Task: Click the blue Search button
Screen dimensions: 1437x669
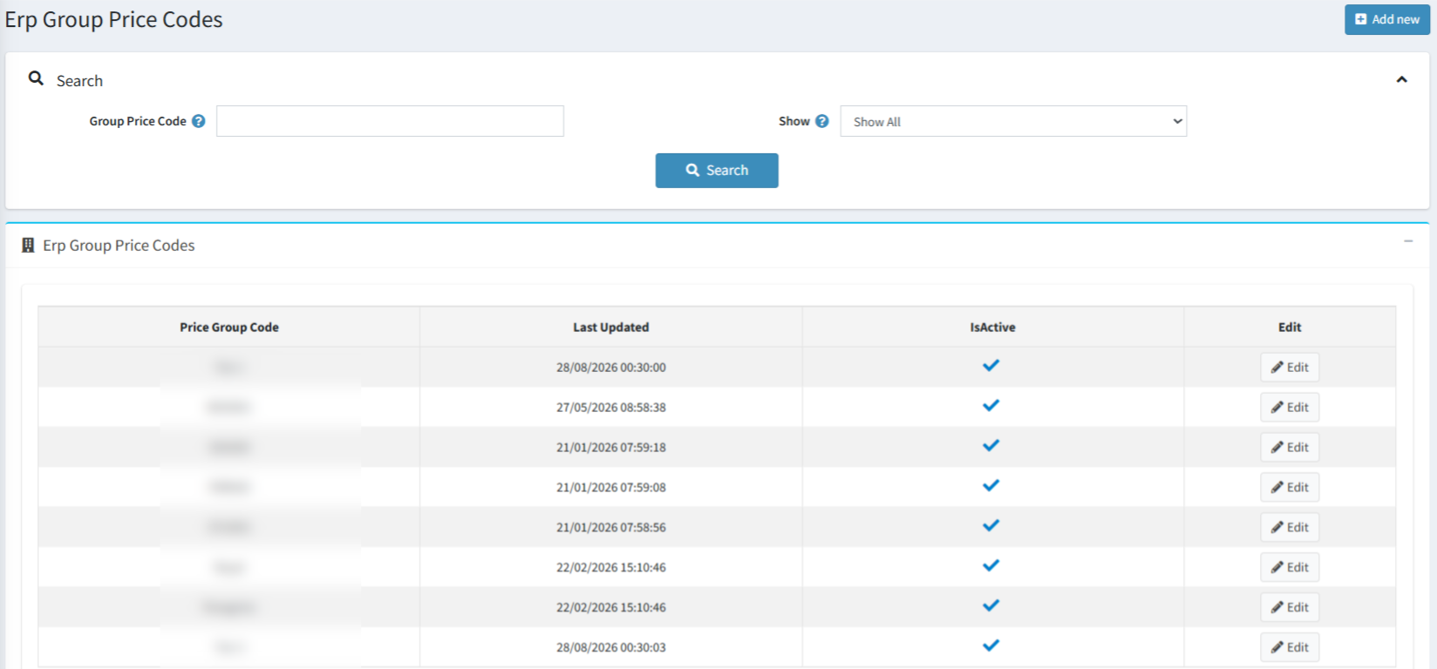Action: point(717,171)
